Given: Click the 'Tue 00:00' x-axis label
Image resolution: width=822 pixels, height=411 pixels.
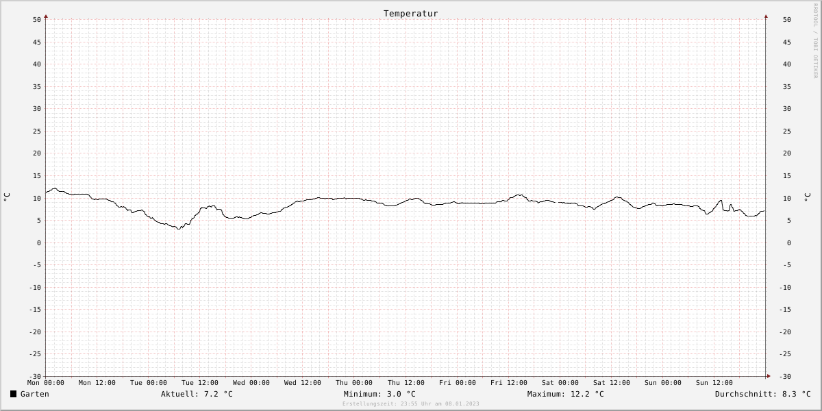Looking at the screenshot, I should coord(149,383).
